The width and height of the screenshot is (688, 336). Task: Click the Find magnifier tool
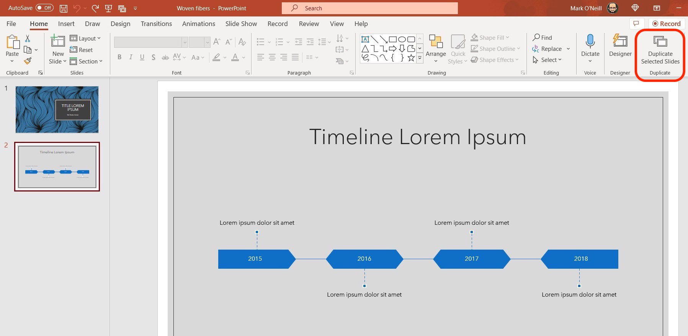click(x=542, y=37)
